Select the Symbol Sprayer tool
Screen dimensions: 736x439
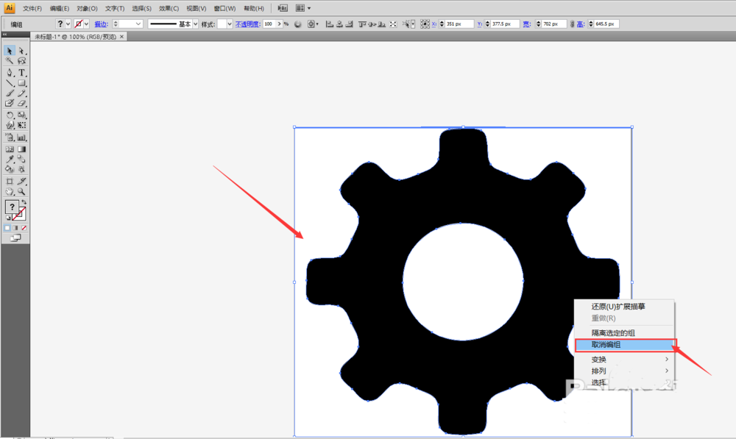point(10,138)
